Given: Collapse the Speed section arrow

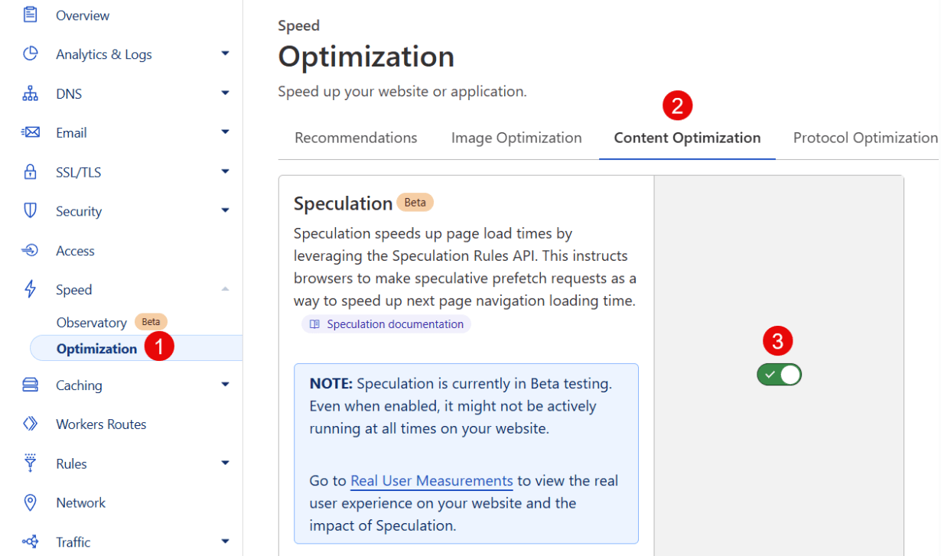Looking at the screenshot, I should click(x=225, y=288).
